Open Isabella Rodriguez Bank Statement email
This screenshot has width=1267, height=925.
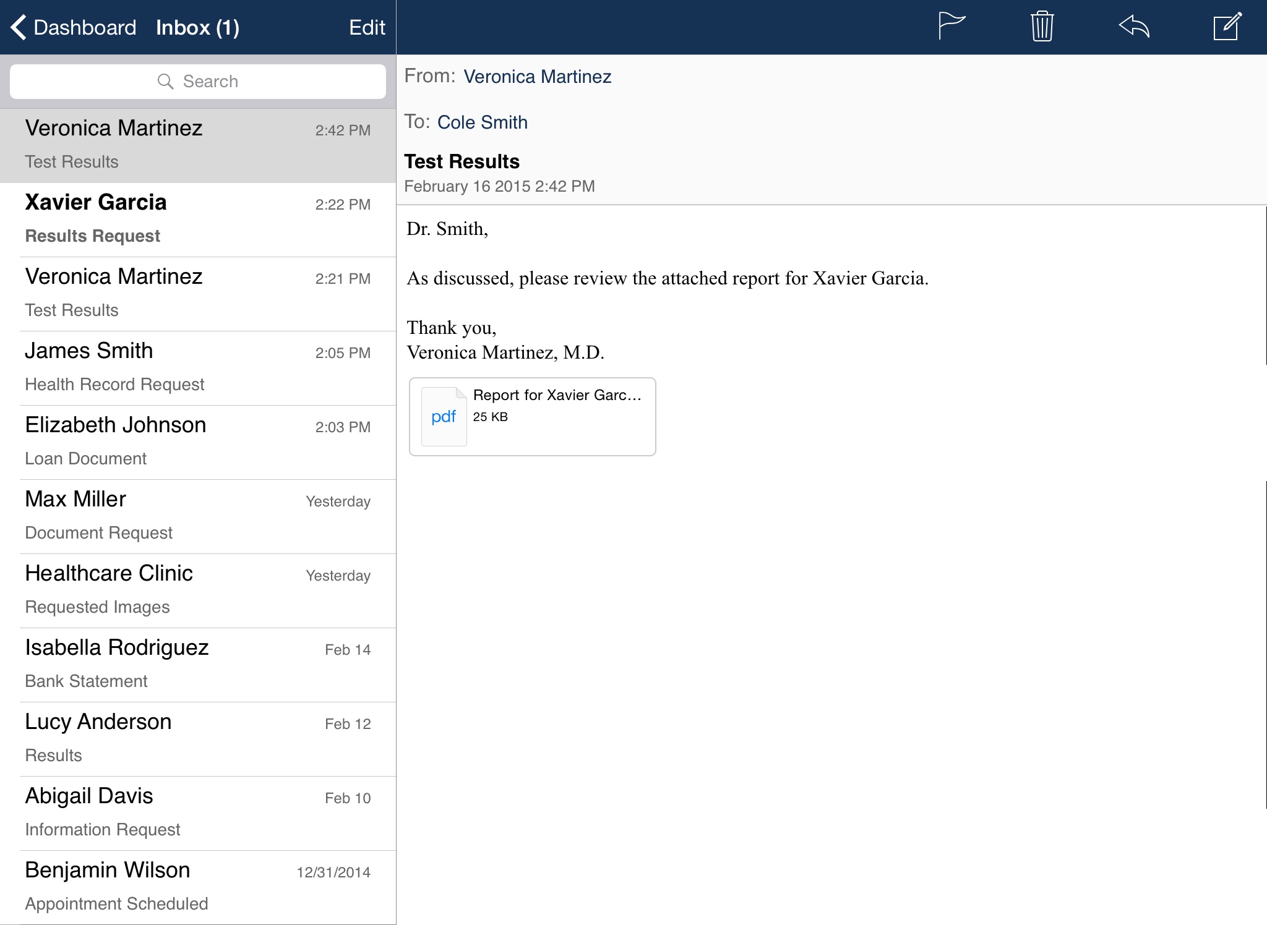198,665
